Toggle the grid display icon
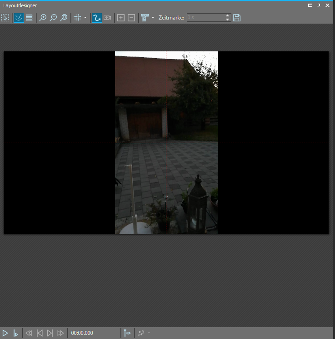Screen dimensions: 335x339 pyautogui.click(x=77, y=18)
